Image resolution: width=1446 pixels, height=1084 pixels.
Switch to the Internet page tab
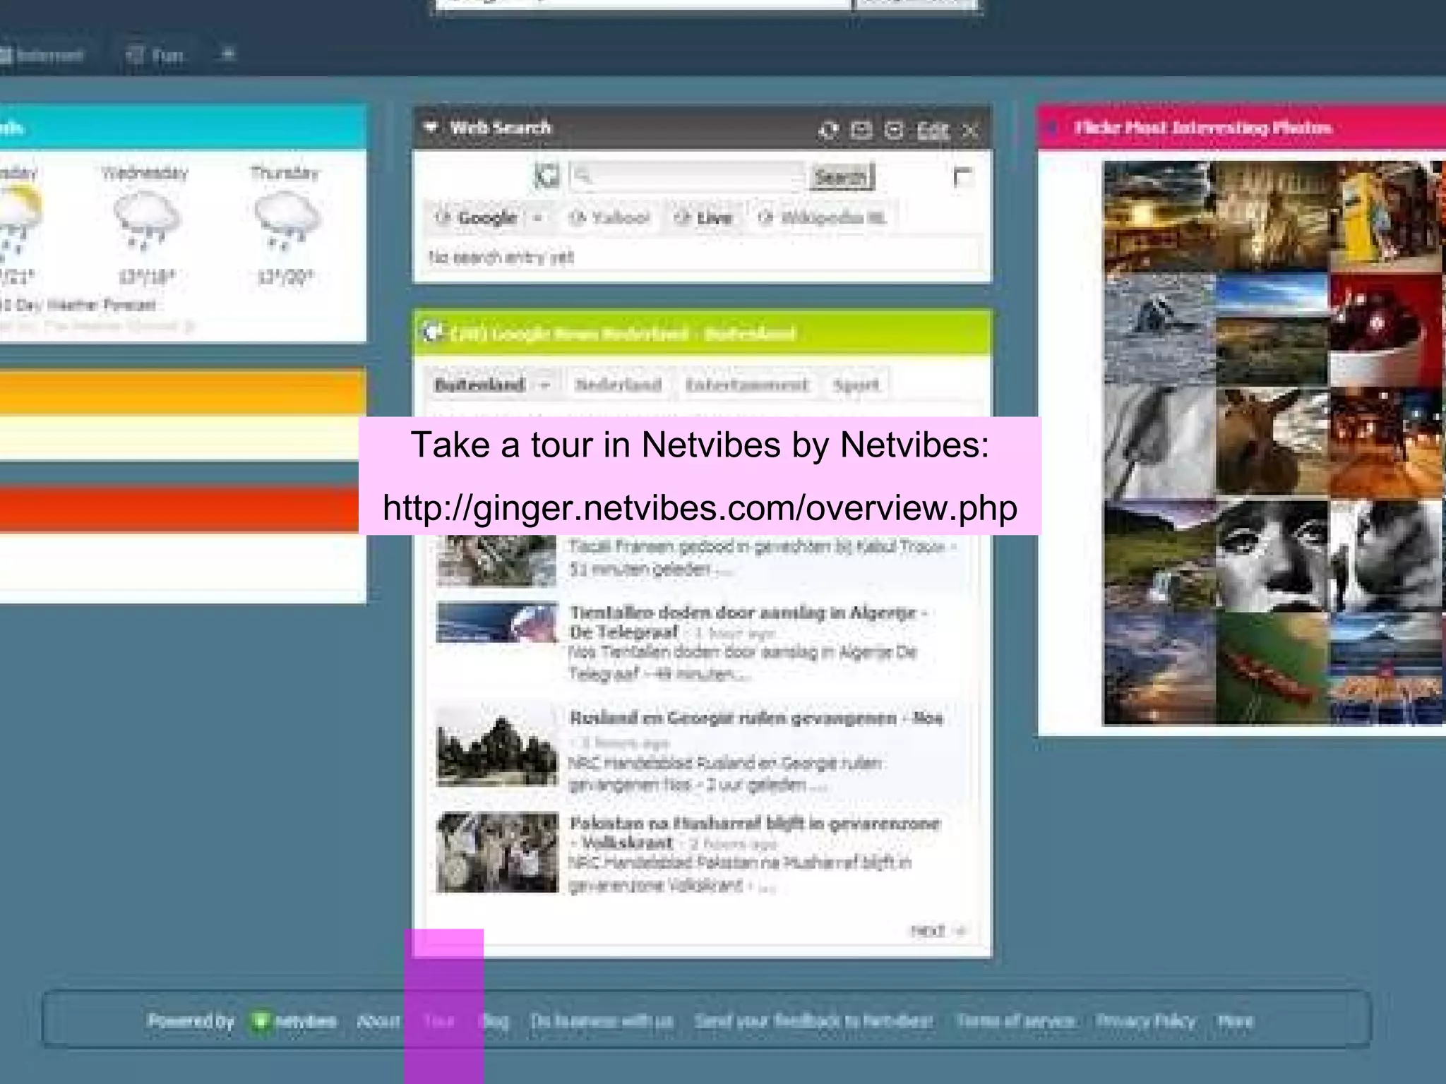pos(41,55)
